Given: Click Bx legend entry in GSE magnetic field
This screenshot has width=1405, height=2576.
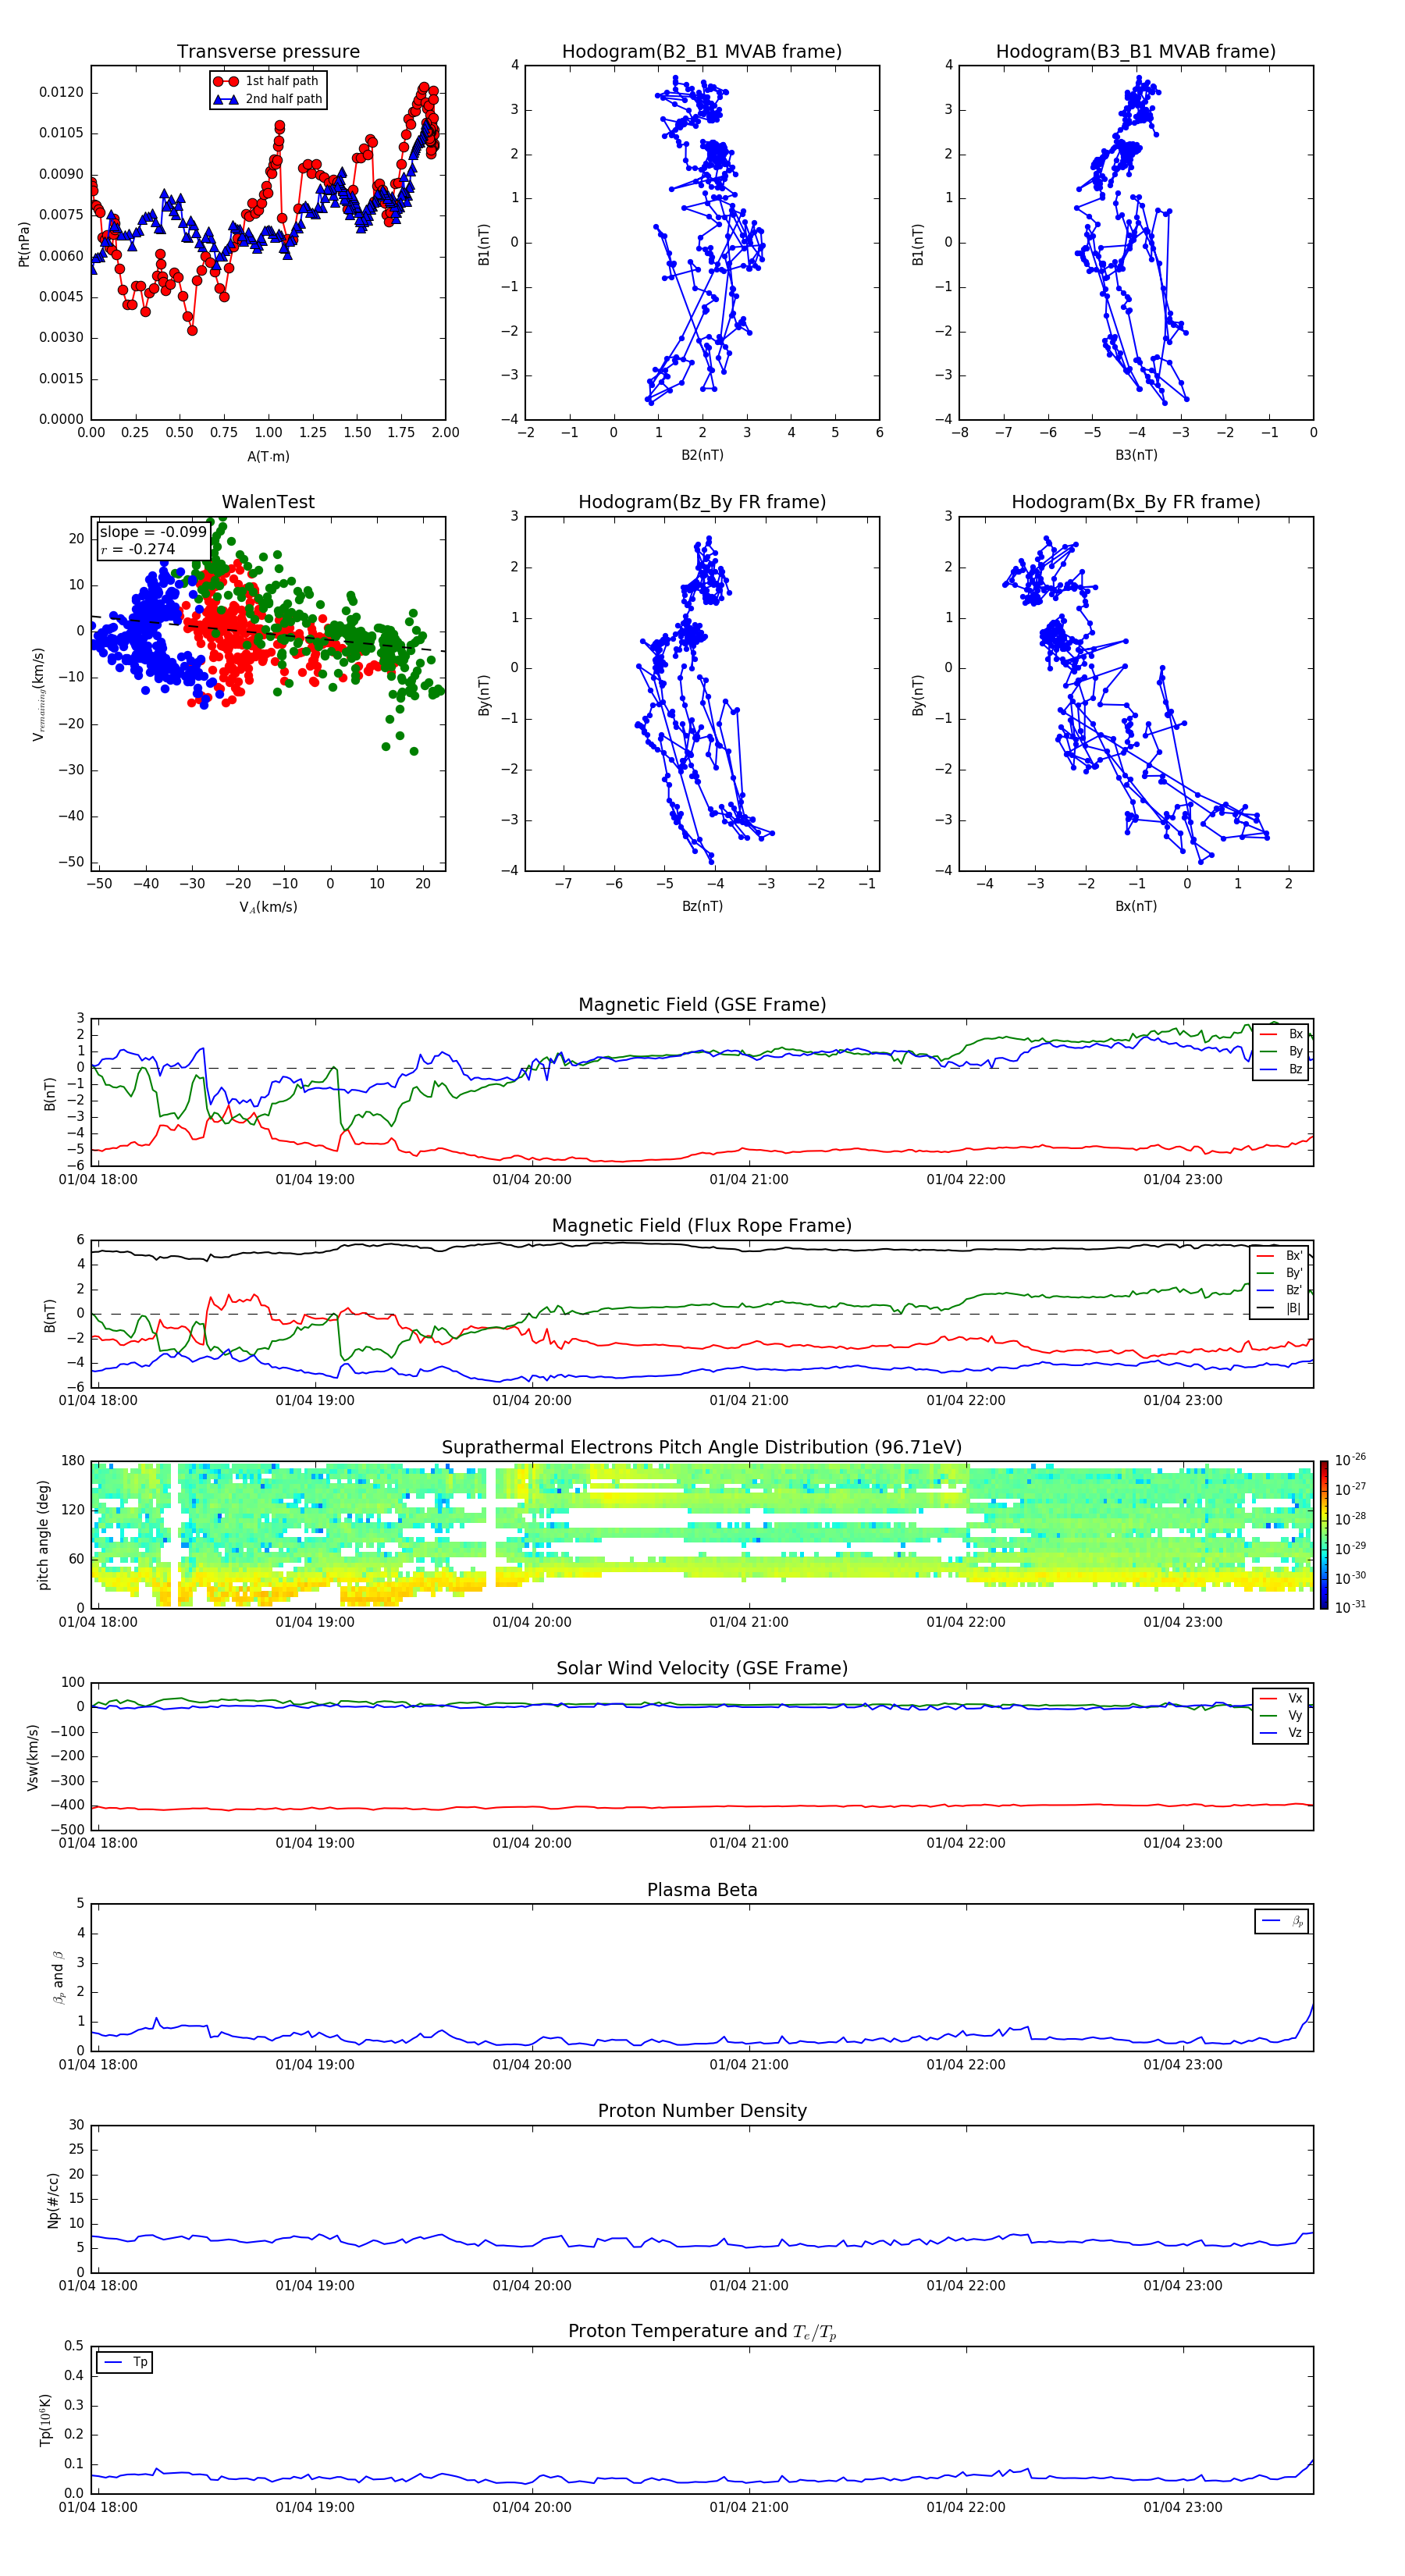Looking at the screenshot, I should coord(1281,1034).
